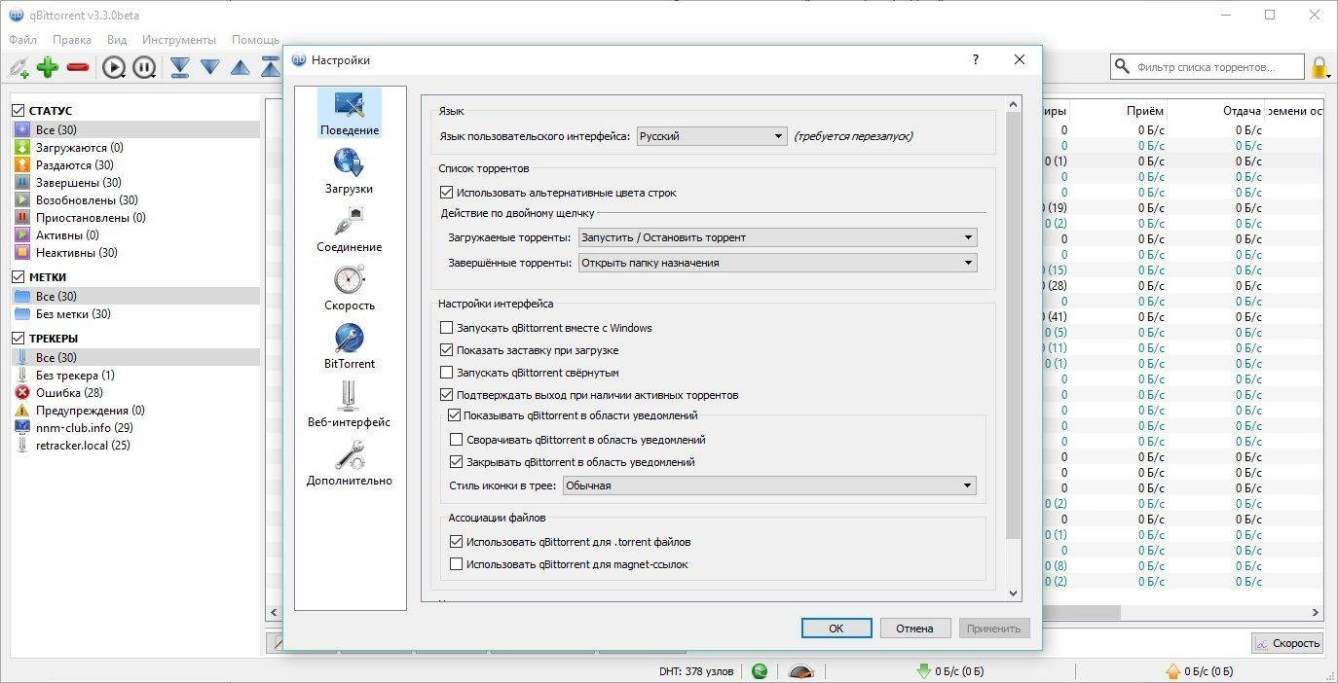Image resolution: width=1338 pixels, height=683 pixels.
Task: Toggle the speedometer alternative speed limits icon
Action: pos(801,671)
